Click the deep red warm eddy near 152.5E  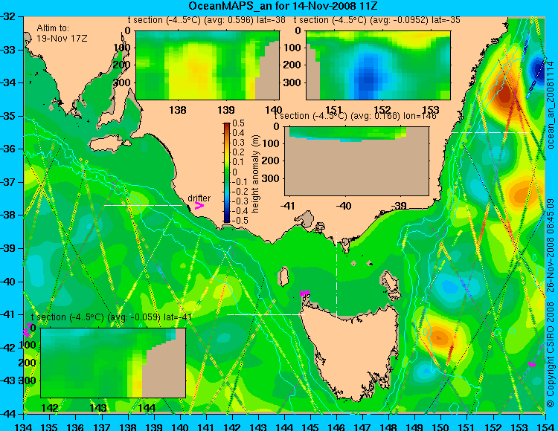pos(504,94)
